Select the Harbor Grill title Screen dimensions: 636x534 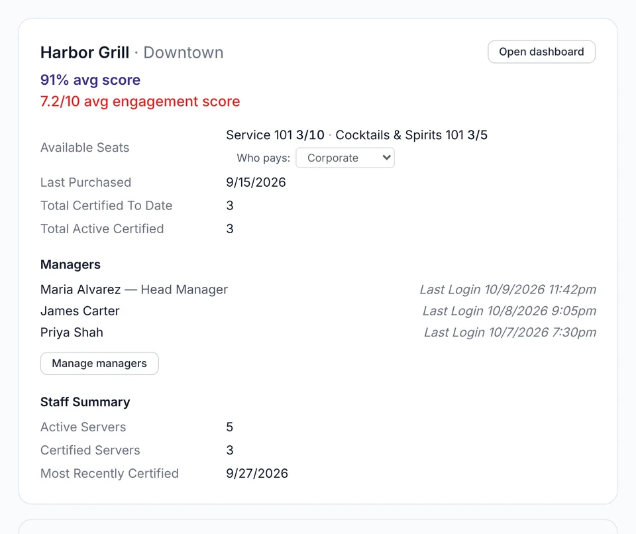(85, 52)
